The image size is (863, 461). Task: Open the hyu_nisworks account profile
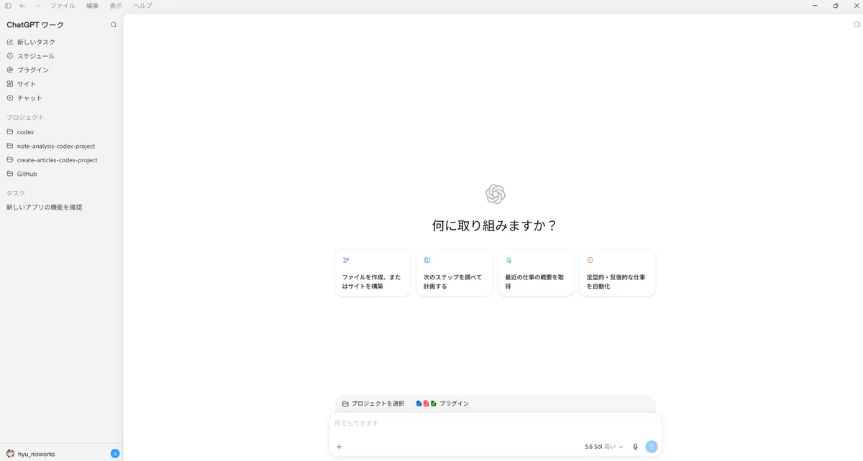[x=31, y=454]
